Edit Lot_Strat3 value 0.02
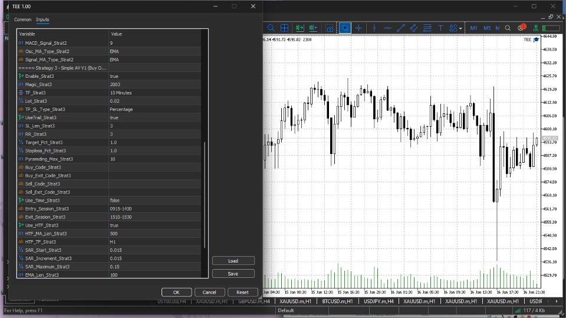566x318 pixels. (x=155, y=101)
